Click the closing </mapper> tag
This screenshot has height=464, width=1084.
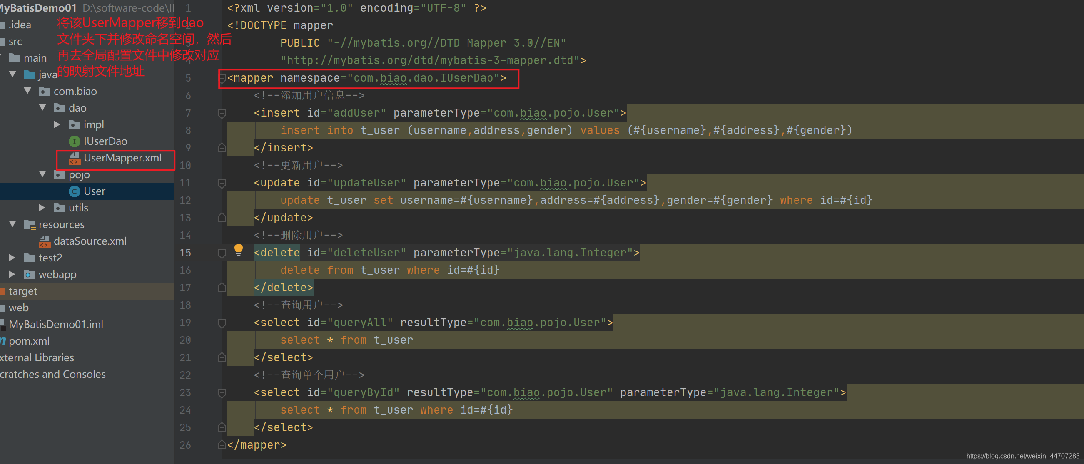(x=257, y=445)
